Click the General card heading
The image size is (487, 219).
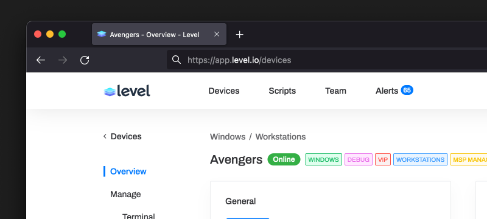click(x=240, y=201)
